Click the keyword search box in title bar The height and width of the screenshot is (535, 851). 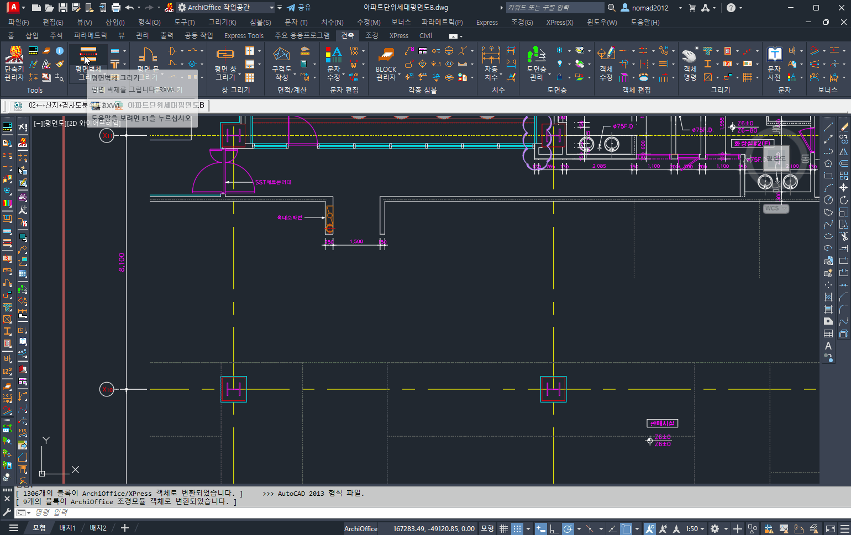pyautogui.click(x=555, y=8)
